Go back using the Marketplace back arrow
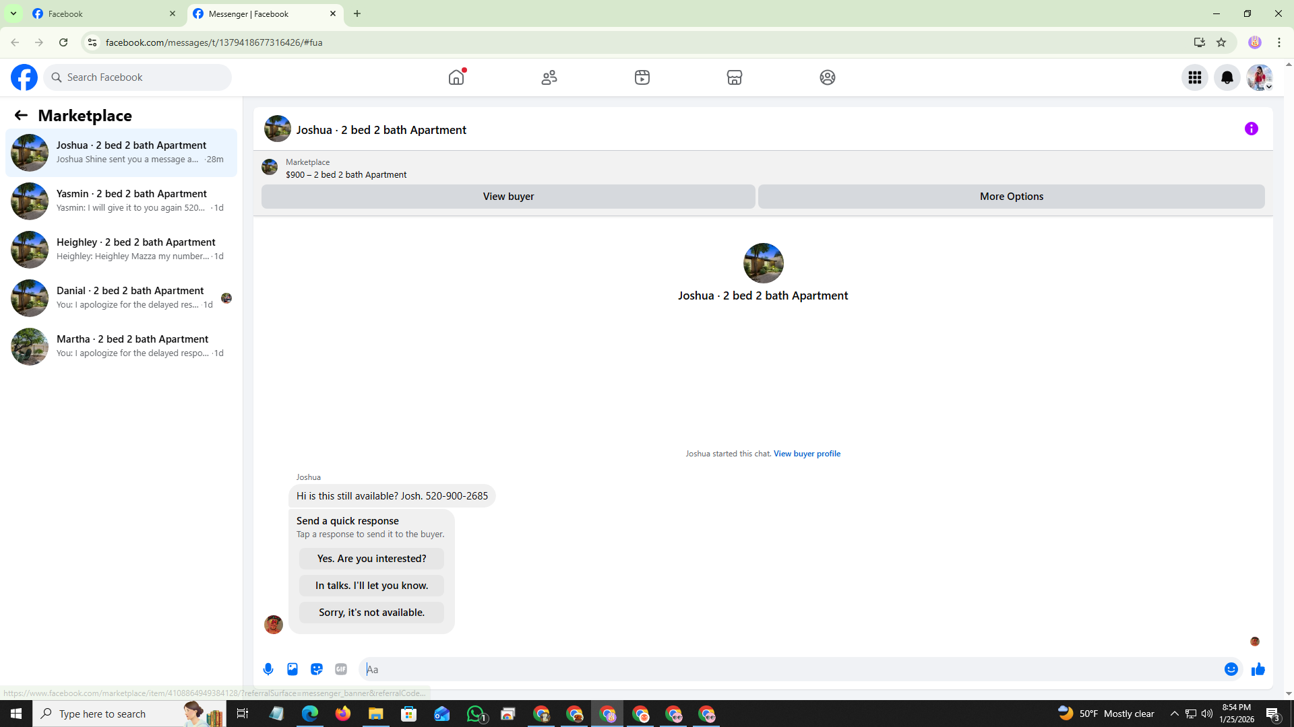 pyautogui.click(x=21, y=116)
